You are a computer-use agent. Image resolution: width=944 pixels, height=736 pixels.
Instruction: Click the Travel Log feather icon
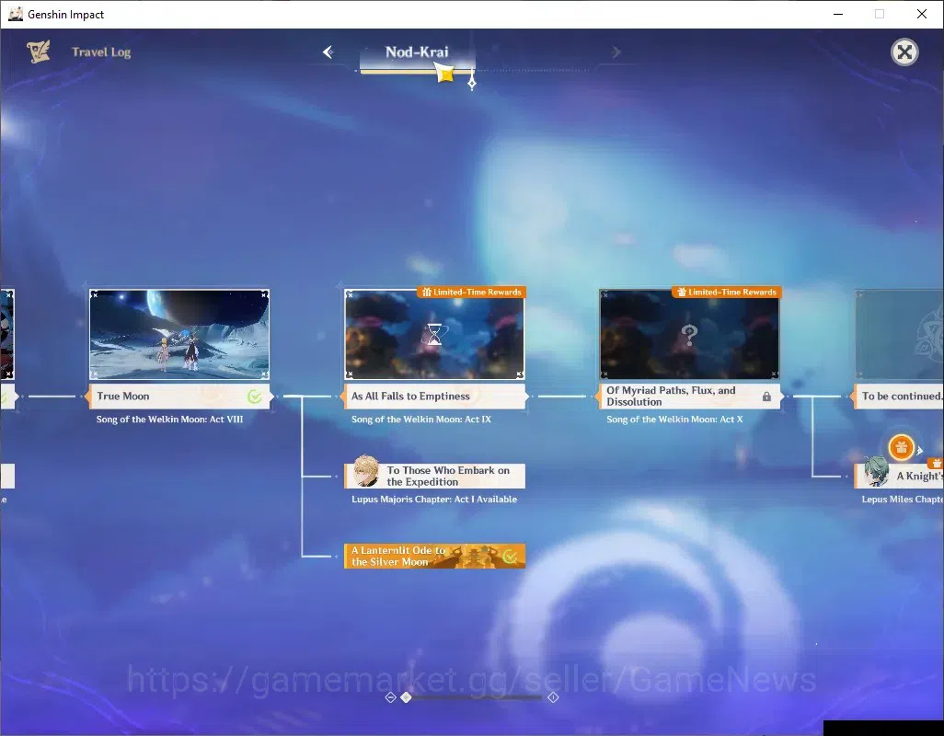point(39,52)
